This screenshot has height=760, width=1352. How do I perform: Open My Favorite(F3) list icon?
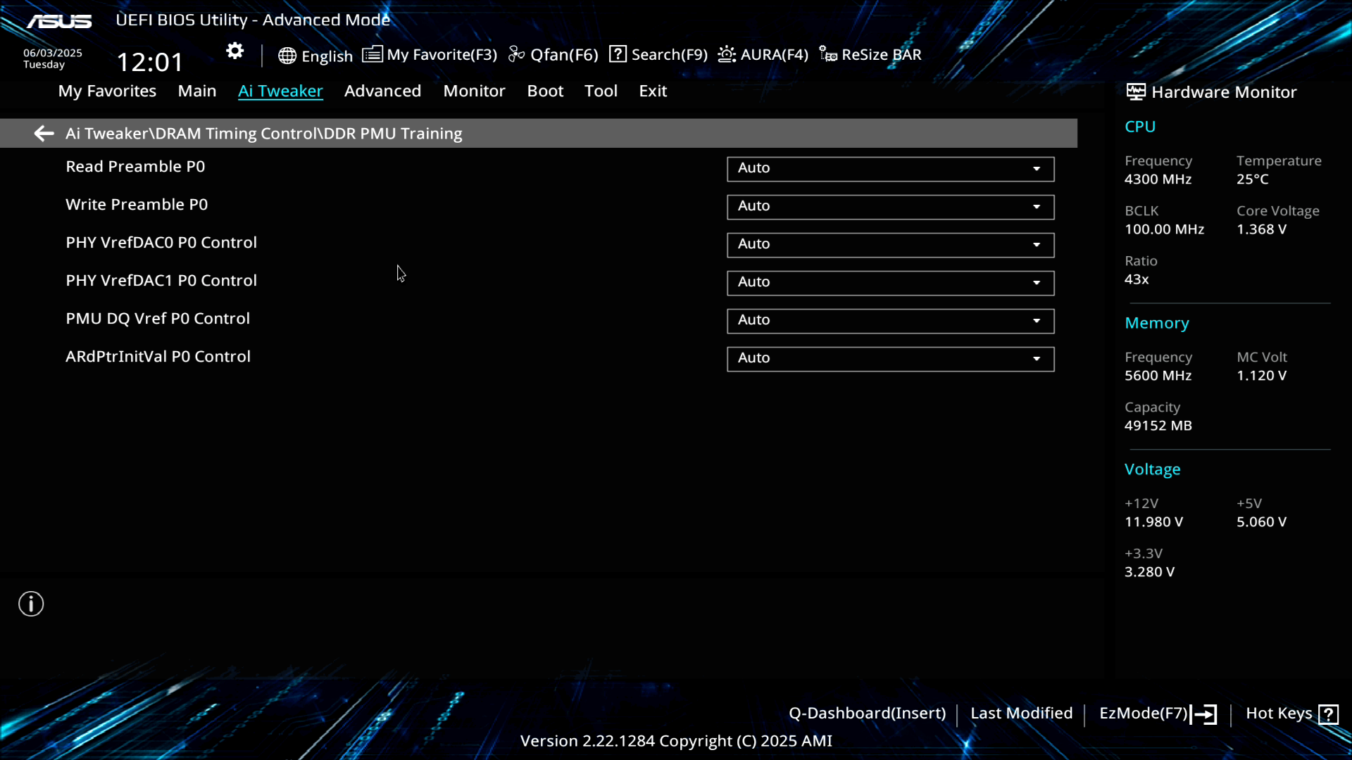(373, 54)
